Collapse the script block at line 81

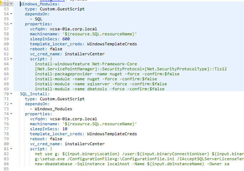point(11,149)
